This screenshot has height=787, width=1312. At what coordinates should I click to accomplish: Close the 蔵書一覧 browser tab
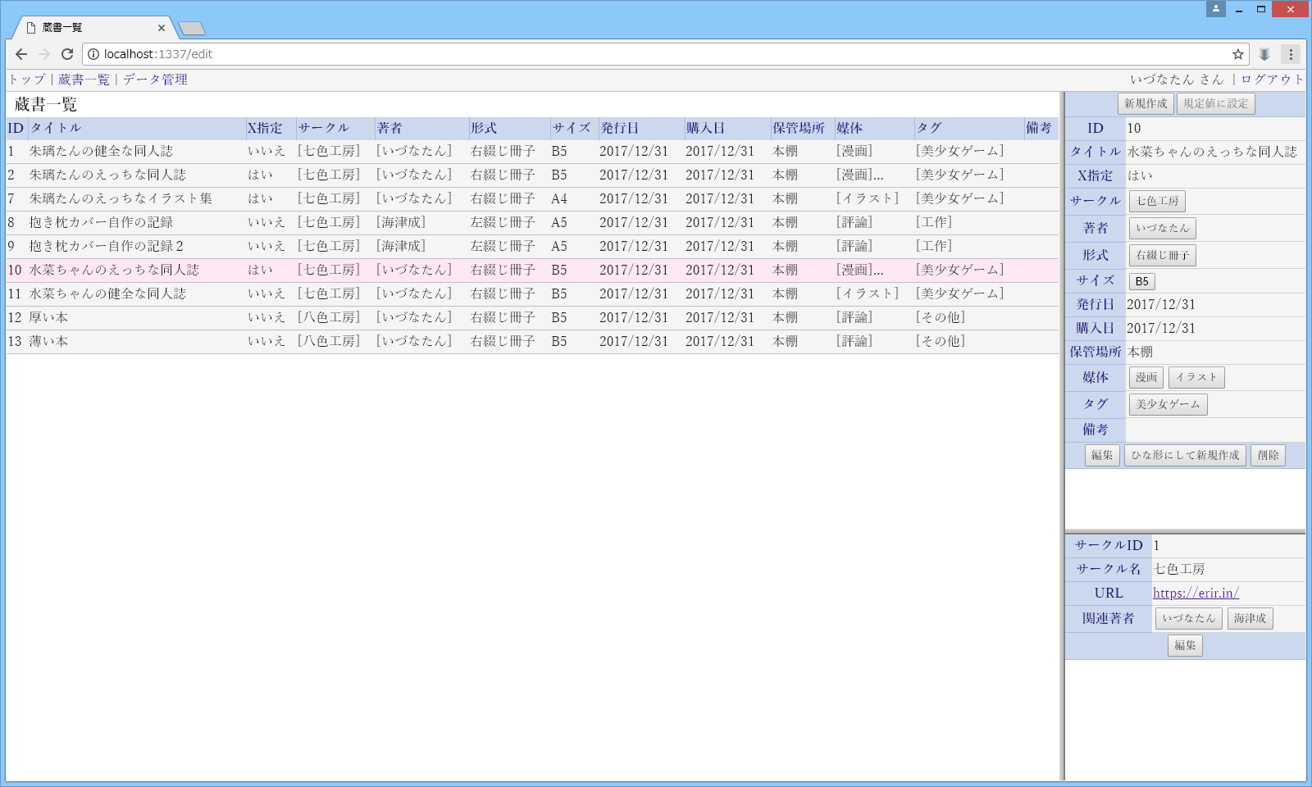pyautogui.click(x=162, y=28)
